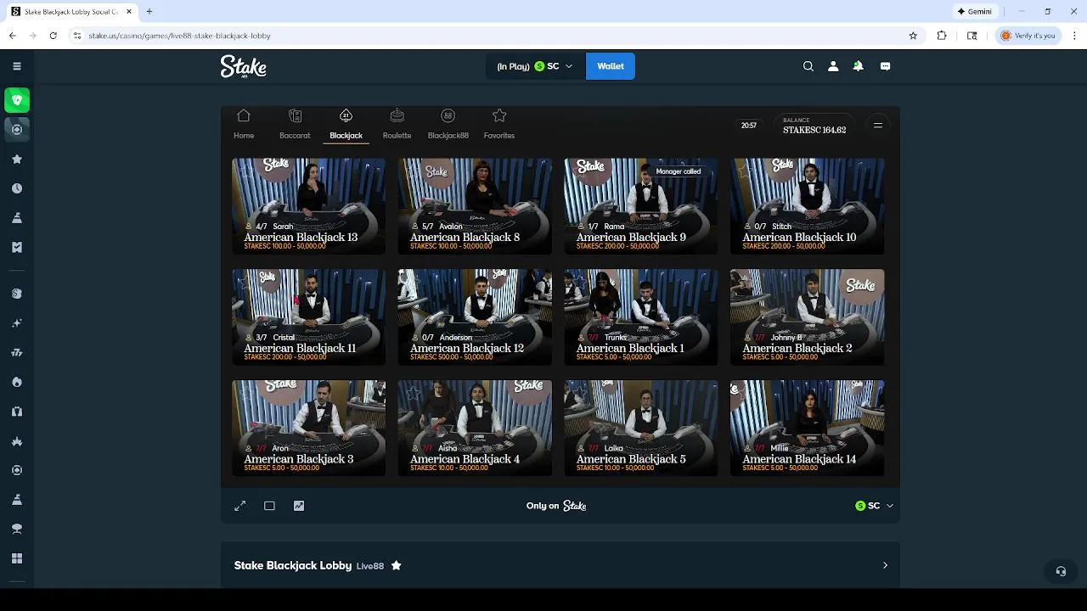Click the sidebar sparkle new releases icon
This screenshot has width=1087, height=611.
[17, 323]
